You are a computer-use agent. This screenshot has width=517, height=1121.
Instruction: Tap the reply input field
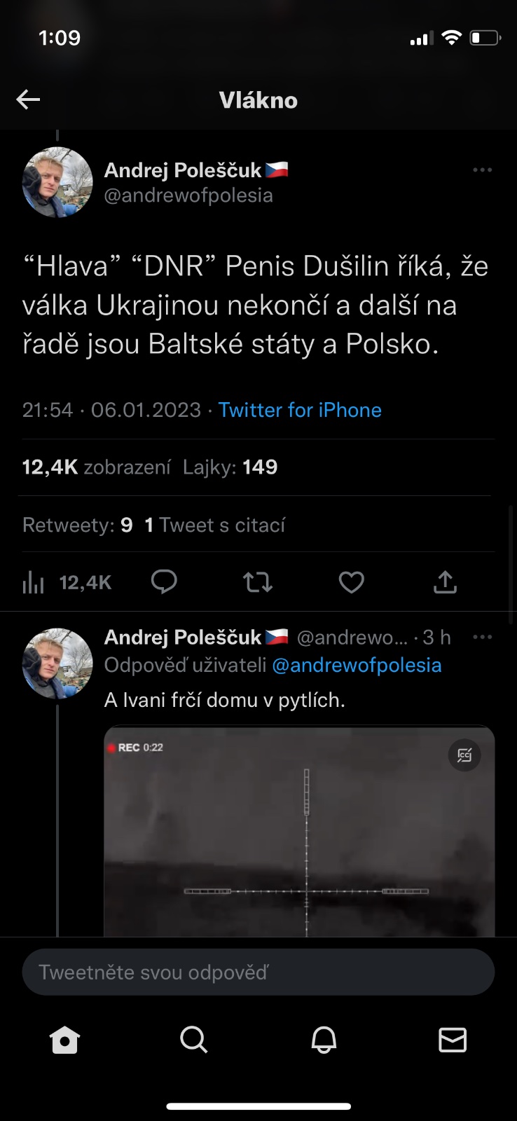pos(258,972)
